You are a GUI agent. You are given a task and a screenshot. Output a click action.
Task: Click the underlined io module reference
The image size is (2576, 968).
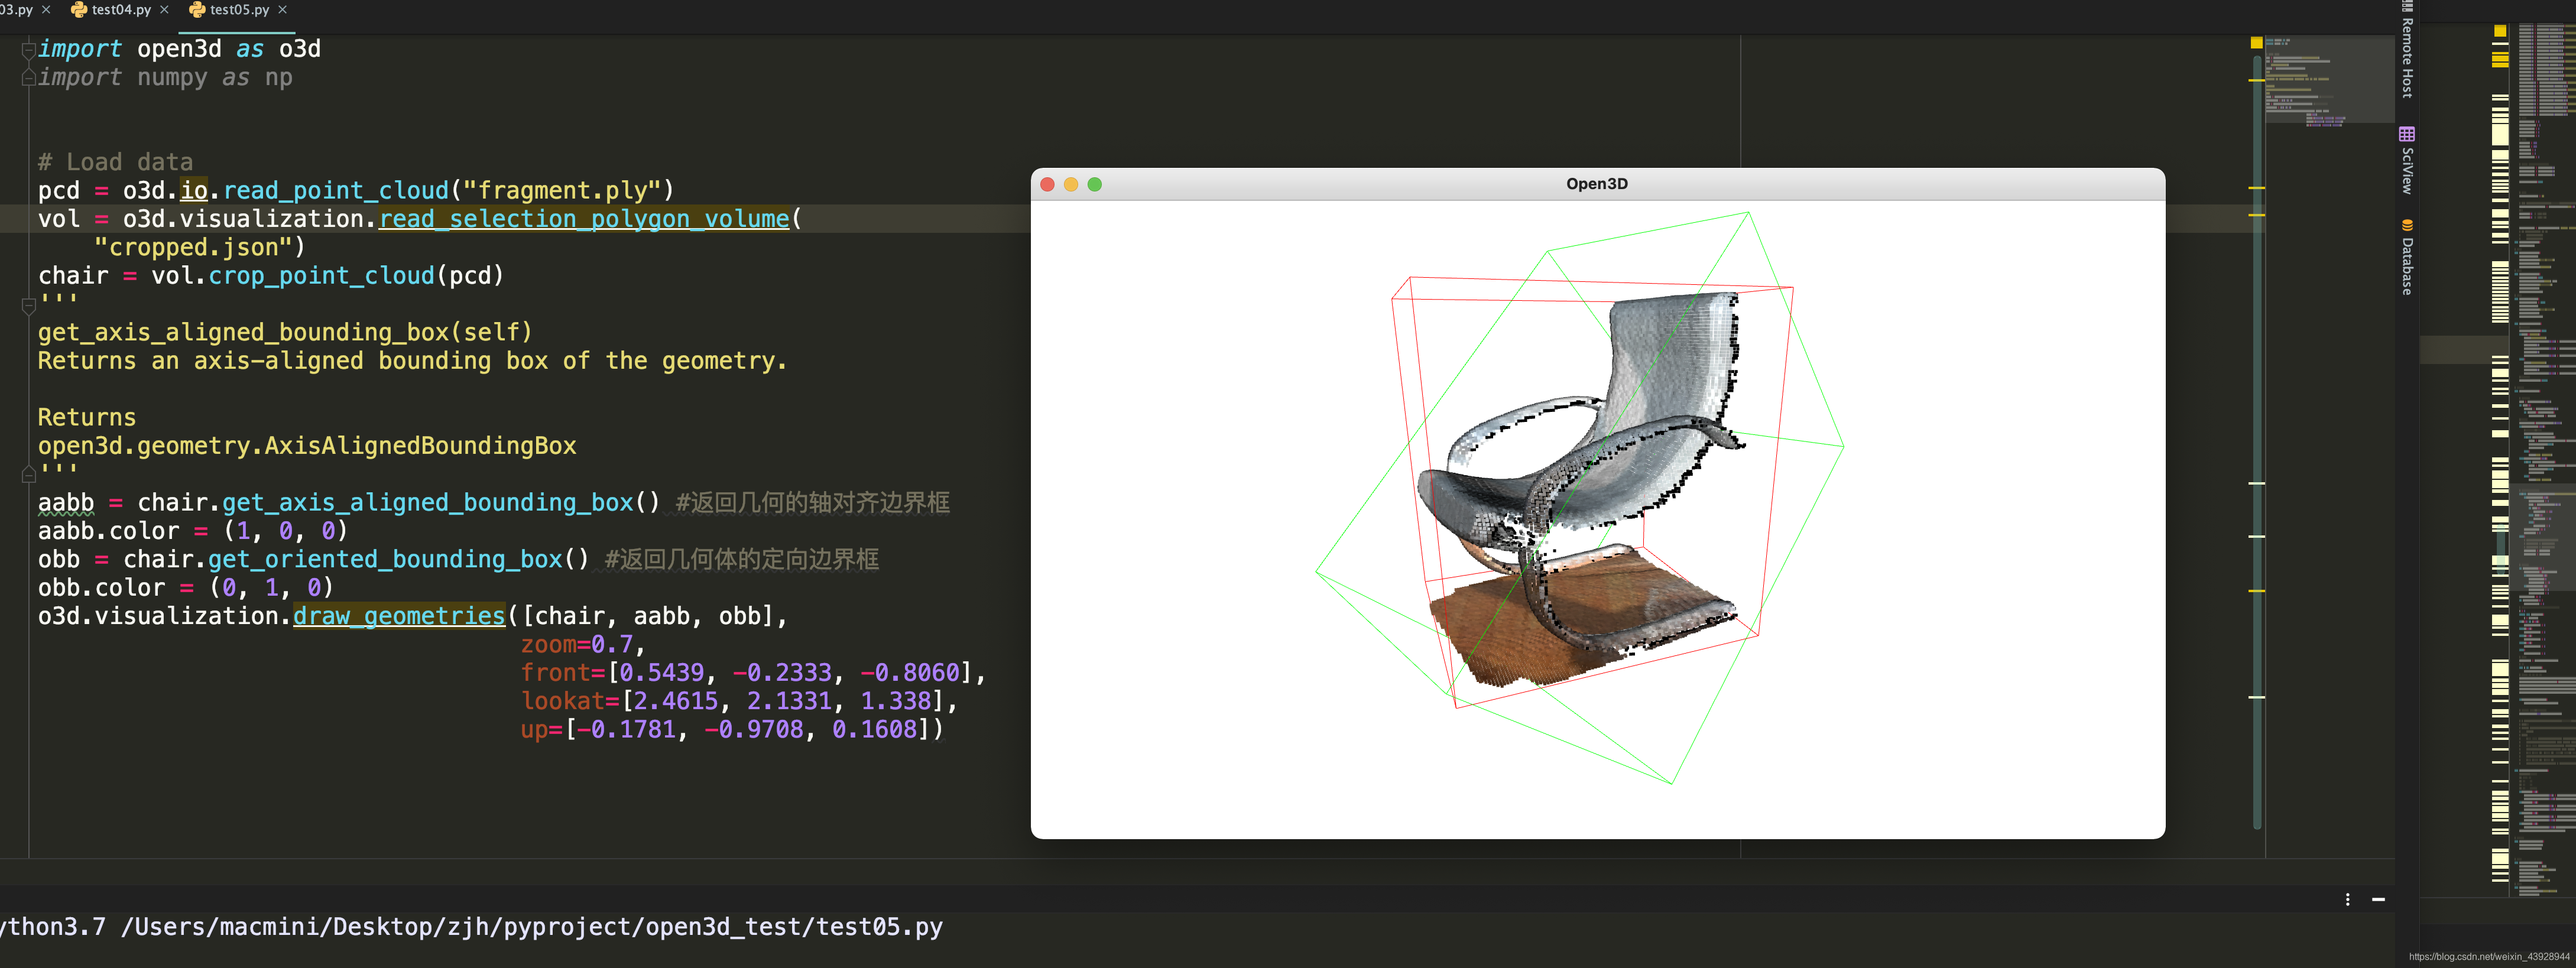193,190
